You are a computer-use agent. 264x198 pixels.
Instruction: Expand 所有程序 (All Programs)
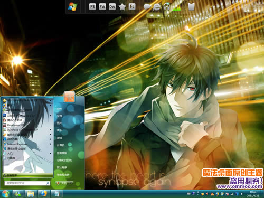pos(28,175)
